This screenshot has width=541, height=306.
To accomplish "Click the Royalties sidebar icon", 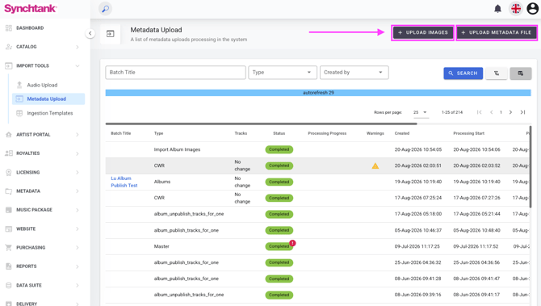I will 9,153.
